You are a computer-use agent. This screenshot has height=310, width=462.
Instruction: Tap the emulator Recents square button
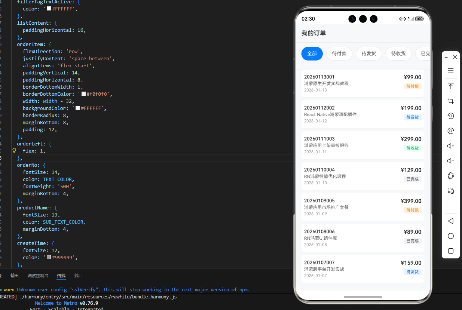[451, 251]
